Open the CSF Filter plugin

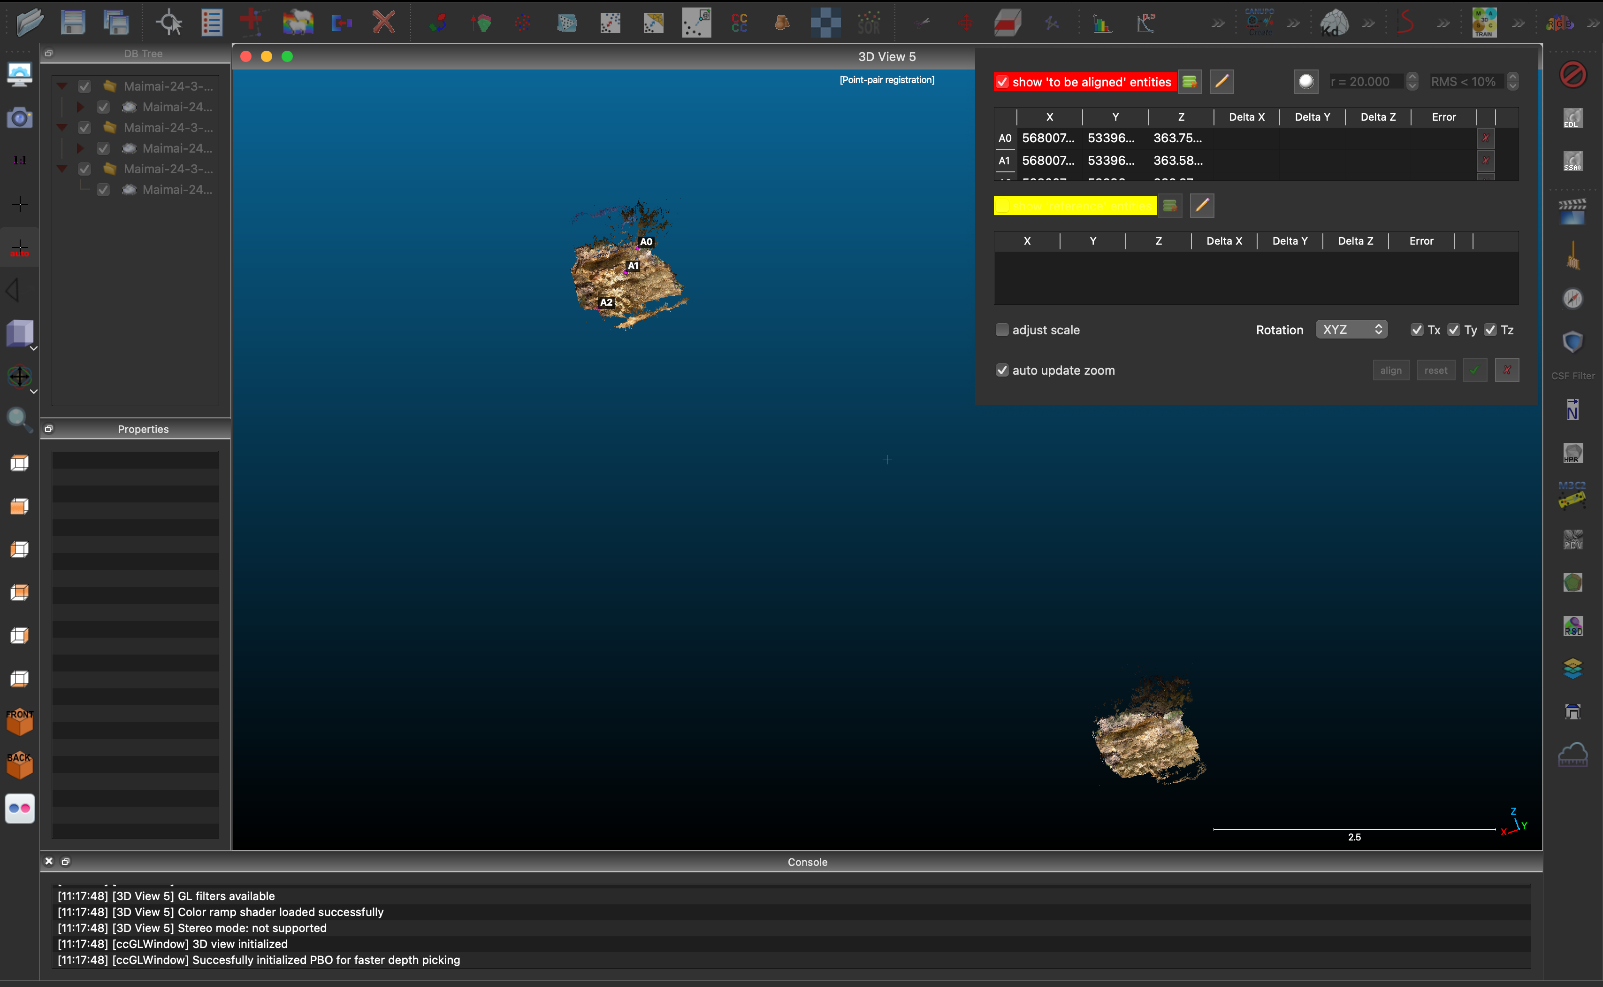(x=1572, y=341)
